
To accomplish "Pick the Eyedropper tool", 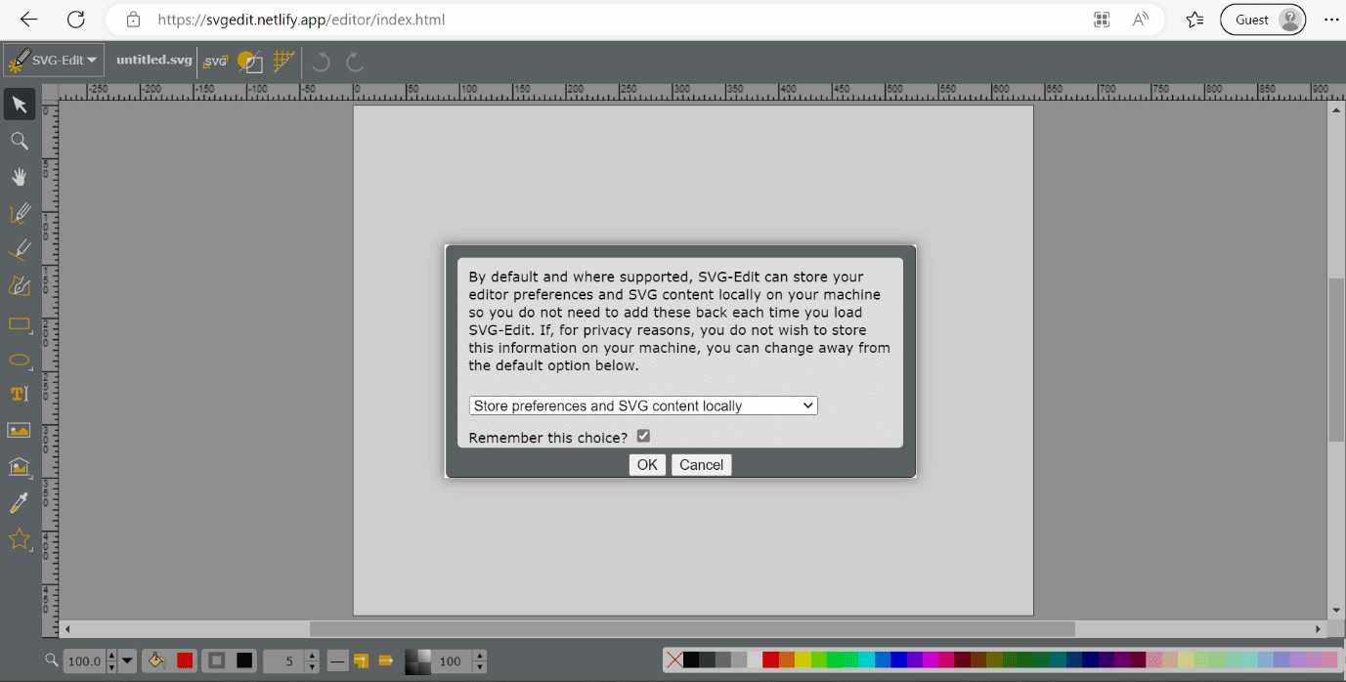I will 19,502.
